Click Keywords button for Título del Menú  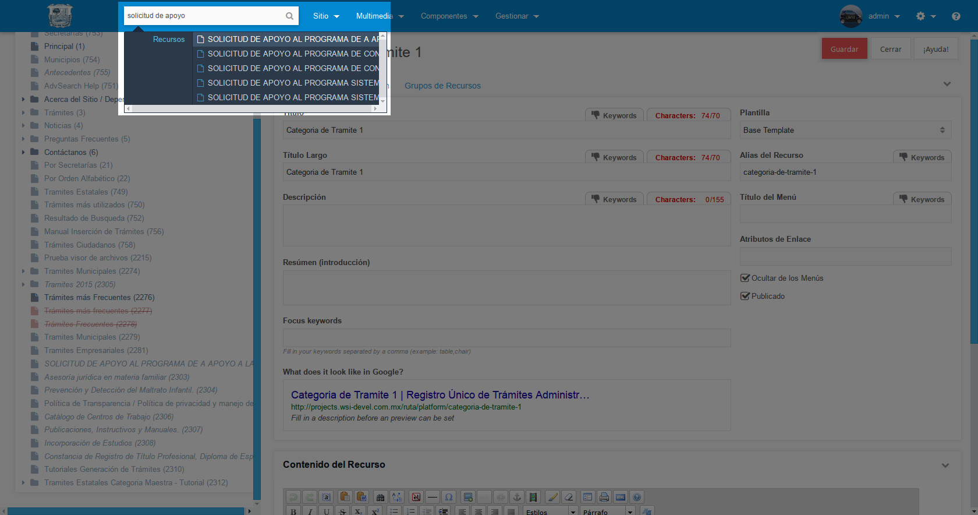(x=922, y=199)
